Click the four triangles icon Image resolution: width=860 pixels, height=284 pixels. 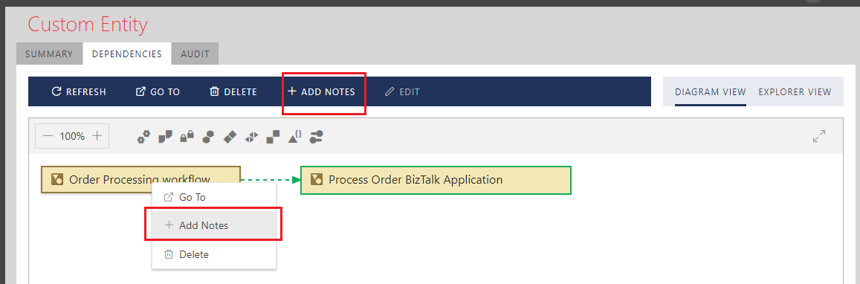point(251,137)
